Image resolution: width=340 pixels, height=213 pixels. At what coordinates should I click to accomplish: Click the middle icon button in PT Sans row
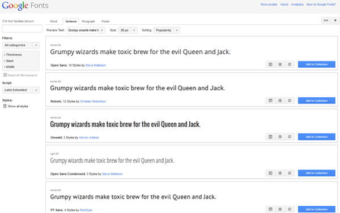pos(280,209)
